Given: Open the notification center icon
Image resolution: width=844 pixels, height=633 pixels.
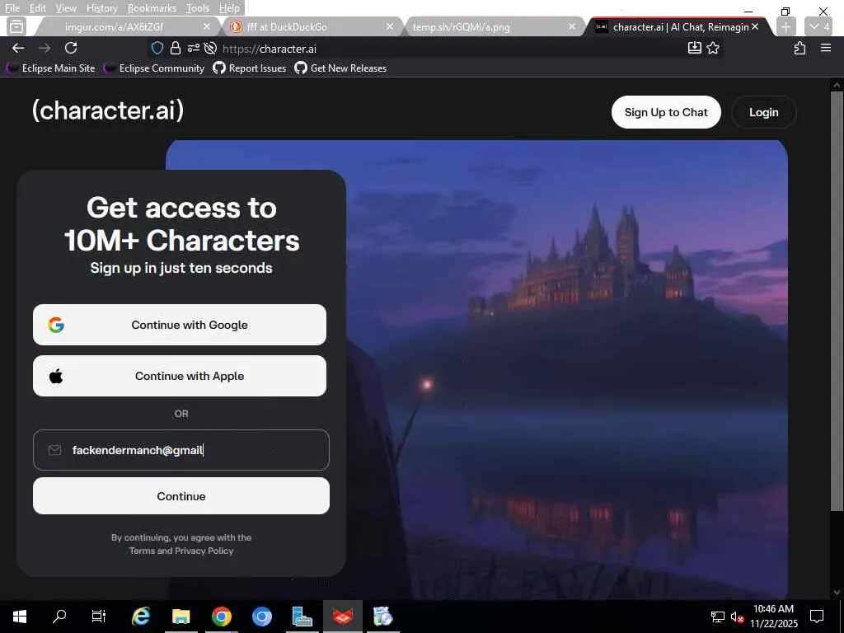Looking at the screenshot, I should [817, 617].
